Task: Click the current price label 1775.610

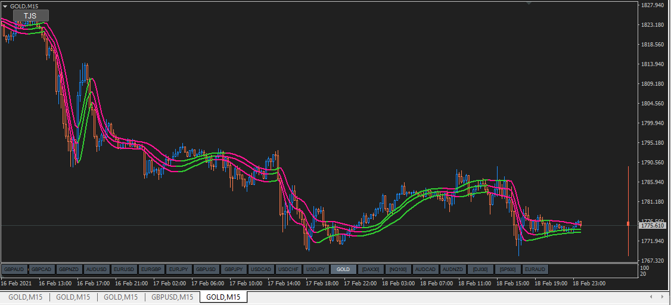Action: [x=653, y=225]
